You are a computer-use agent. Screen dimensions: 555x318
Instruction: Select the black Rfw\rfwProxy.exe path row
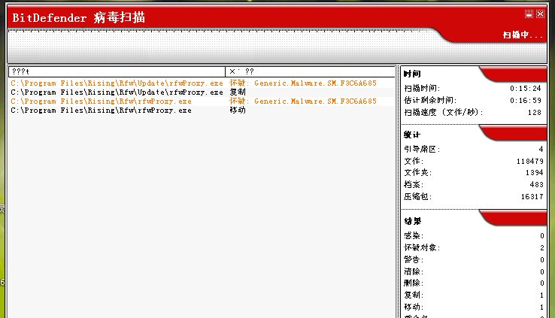tap(102, 111)
